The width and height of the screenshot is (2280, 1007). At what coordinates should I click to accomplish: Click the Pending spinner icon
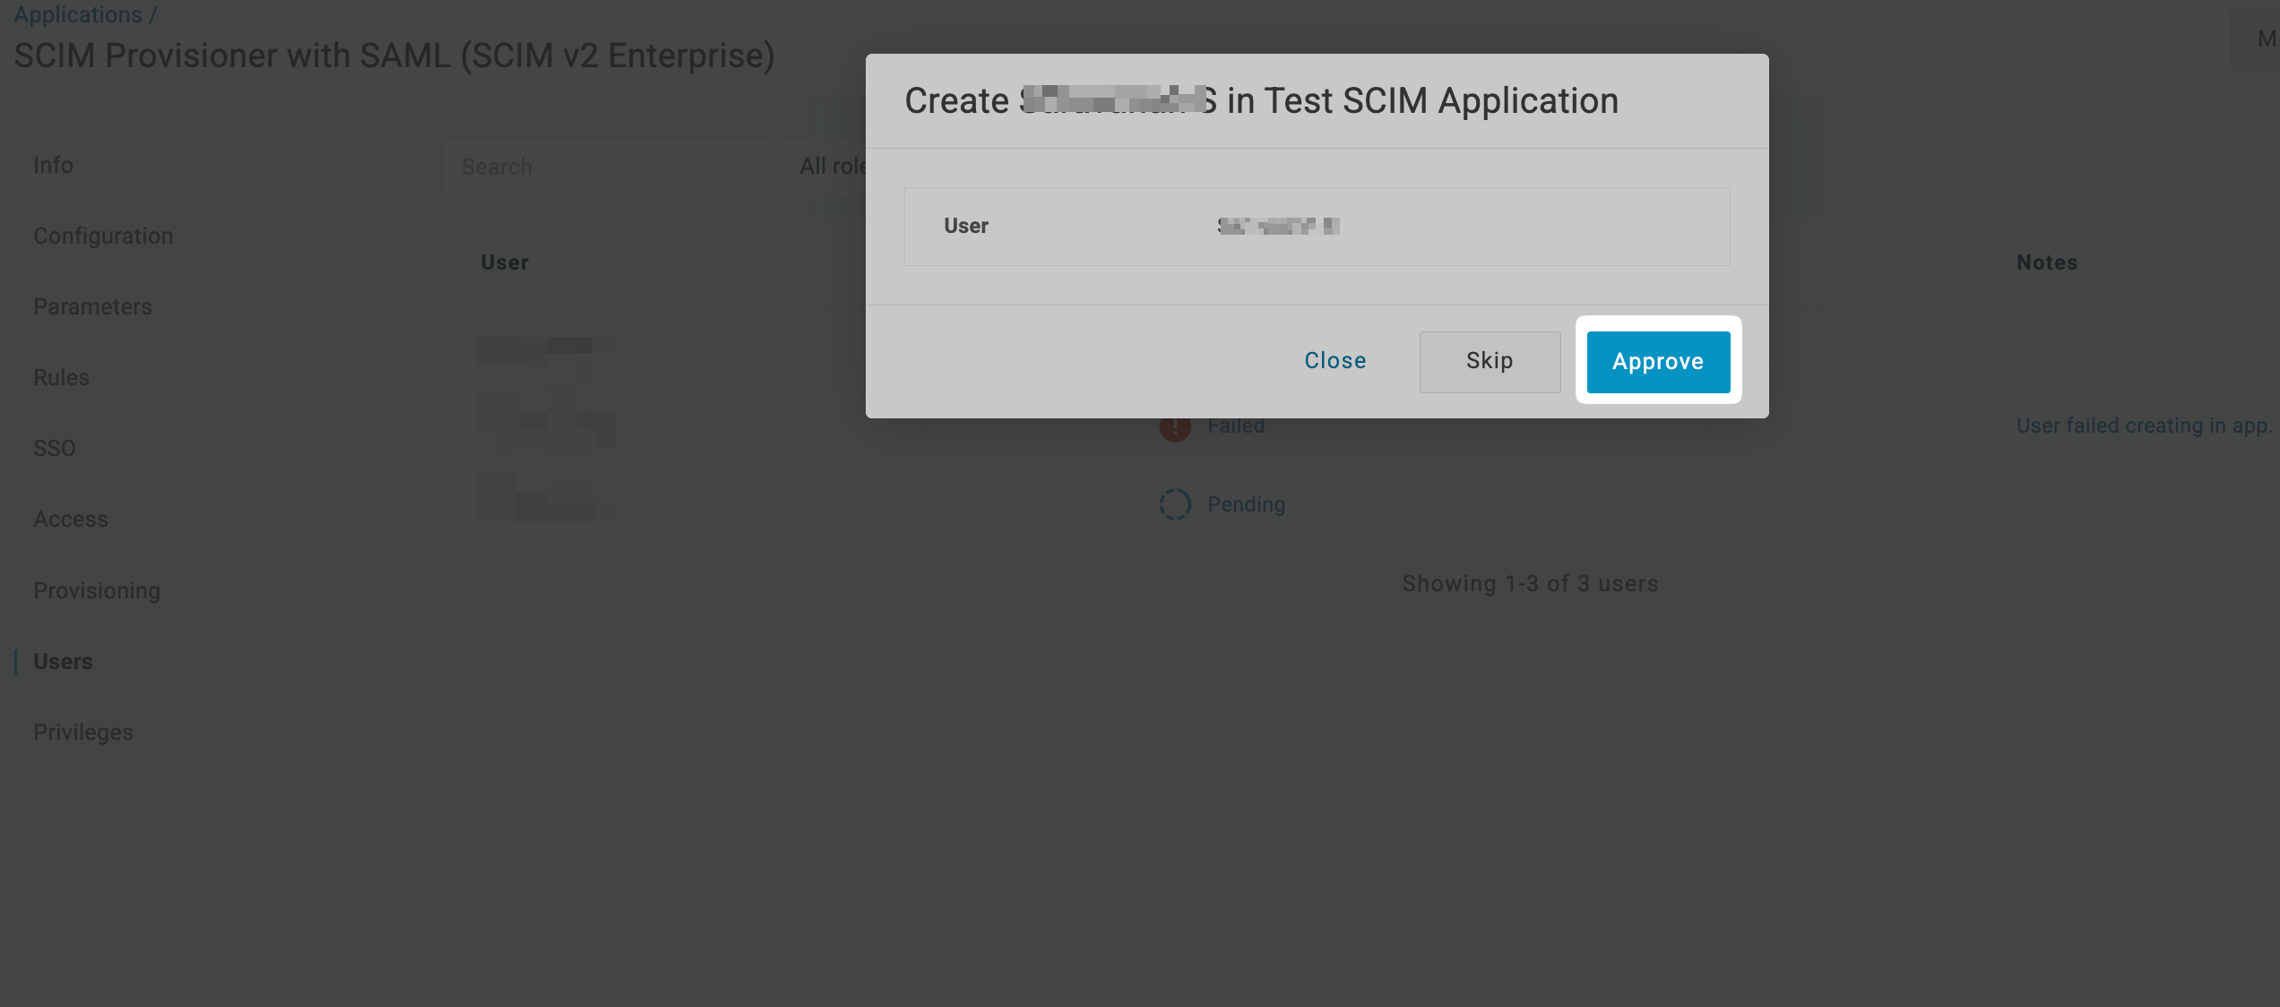coord(1175,504)
